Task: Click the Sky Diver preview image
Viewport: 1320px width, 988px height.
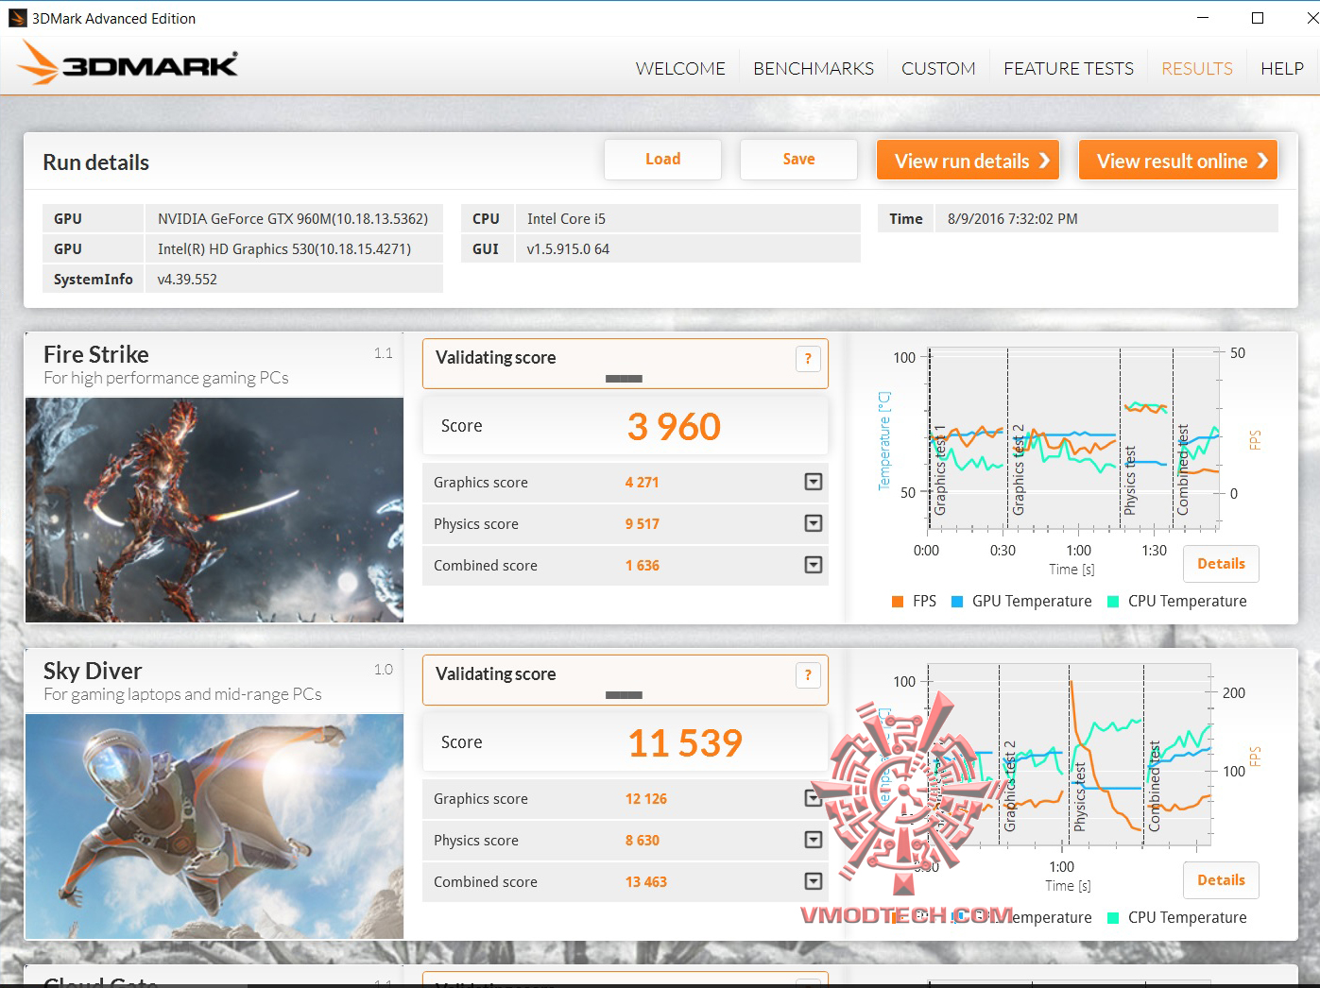Action: (x=214, y=826)
